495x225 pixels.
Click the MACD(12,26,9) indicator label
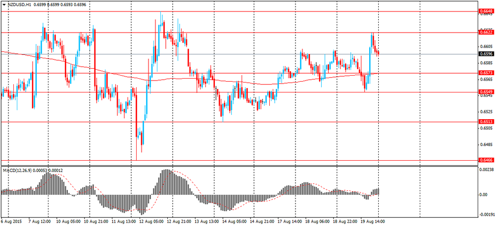(x=14, y=171)
